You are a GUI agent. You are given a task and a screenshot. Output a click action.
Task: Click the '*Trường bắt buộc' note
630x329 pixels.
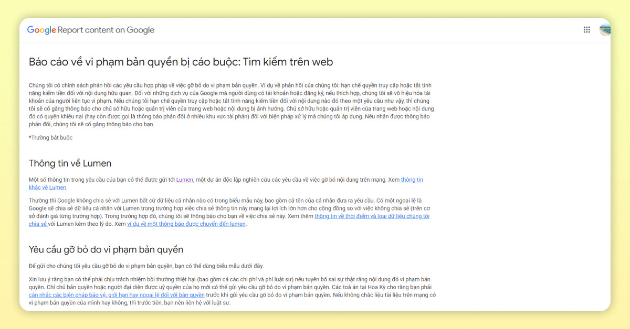coord(50,137)
